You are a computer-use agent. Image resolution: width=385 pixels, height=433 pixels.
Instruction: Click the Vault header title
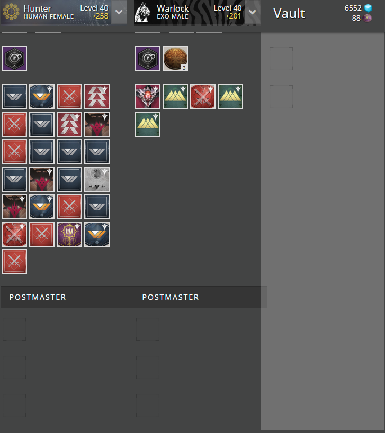click(289, 13)
